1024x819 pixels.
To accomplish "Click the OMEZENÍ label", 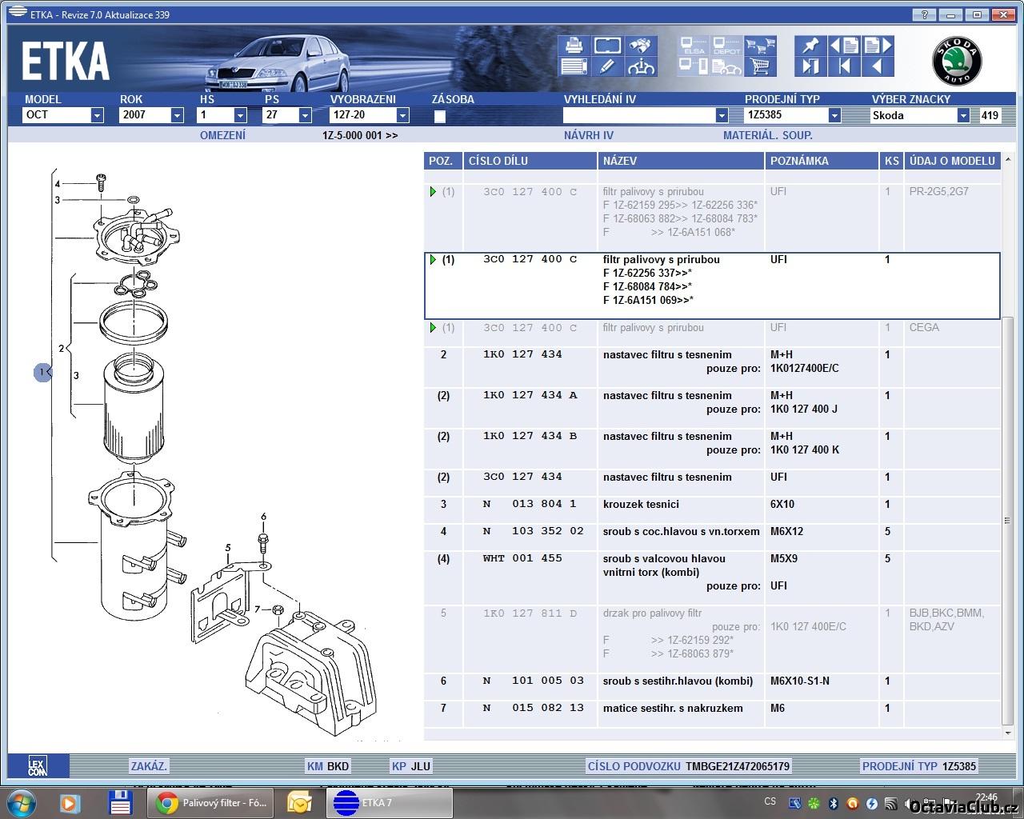I will point(222,135).
